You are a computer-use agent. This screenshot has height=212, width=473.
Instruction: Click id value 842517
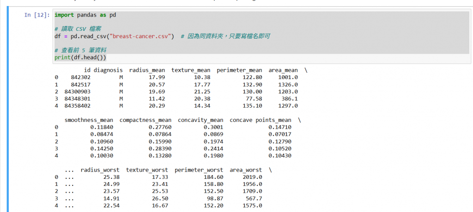point(80,84)
